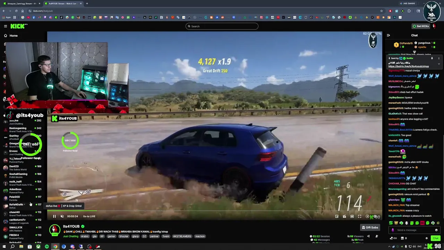Open the Its4YOUB channel avatar
Viewport: 444px width, 250px height.
pos(54,230)
